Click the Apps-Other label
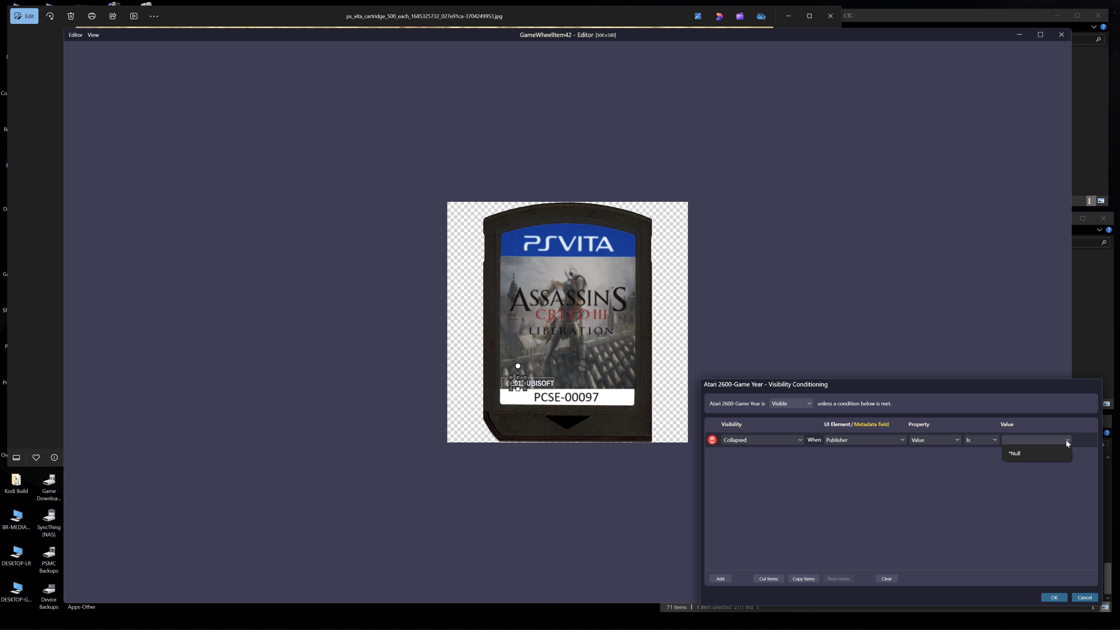 pos(82,607)
